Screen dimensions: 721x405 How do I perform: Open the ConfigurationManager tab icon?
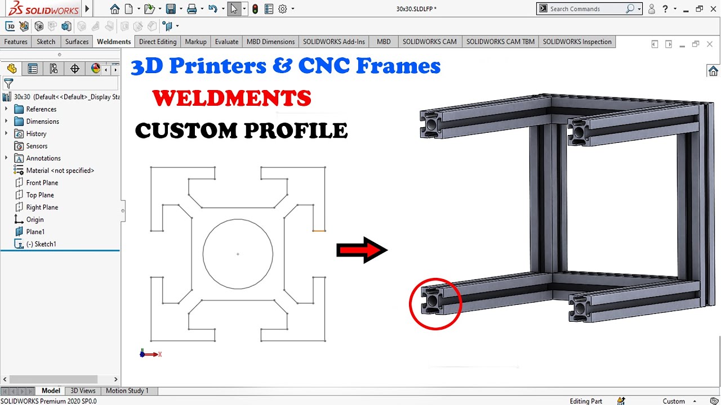(x=54, y=69)
